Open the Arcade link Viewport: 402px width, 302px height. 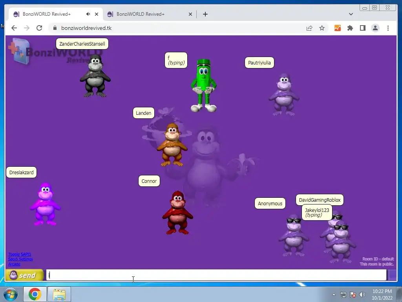(14, 264)
